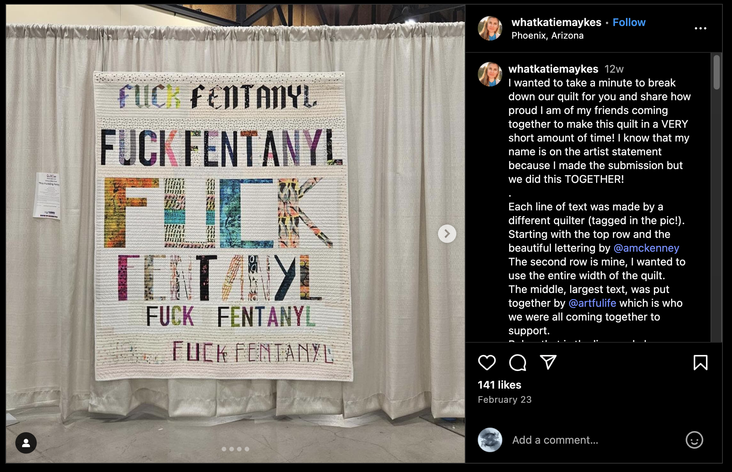Open @amckenney profile mention
This screenshot has height=472, width=732.
pyautogui.click(x=646, y=248)
